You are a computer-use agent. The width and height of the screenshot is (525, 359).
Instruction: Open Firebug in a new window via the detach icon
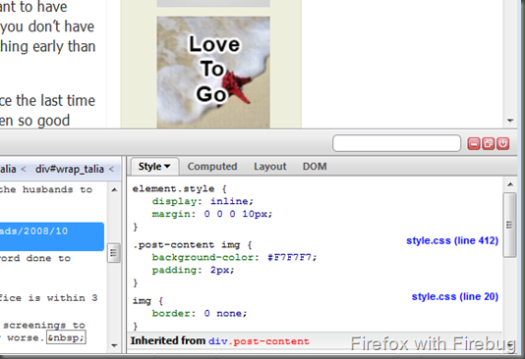(489, 144)
